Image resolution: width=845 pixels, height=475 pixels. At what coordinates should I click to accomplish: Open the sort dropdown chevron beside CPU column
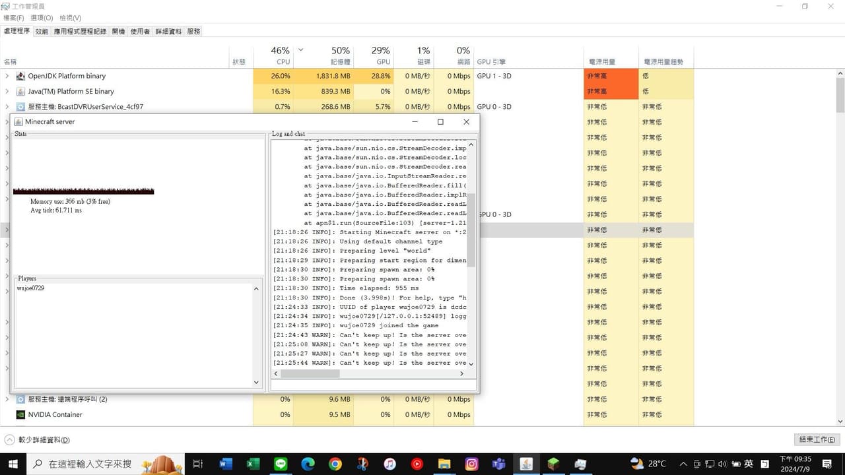pos(301,50)
